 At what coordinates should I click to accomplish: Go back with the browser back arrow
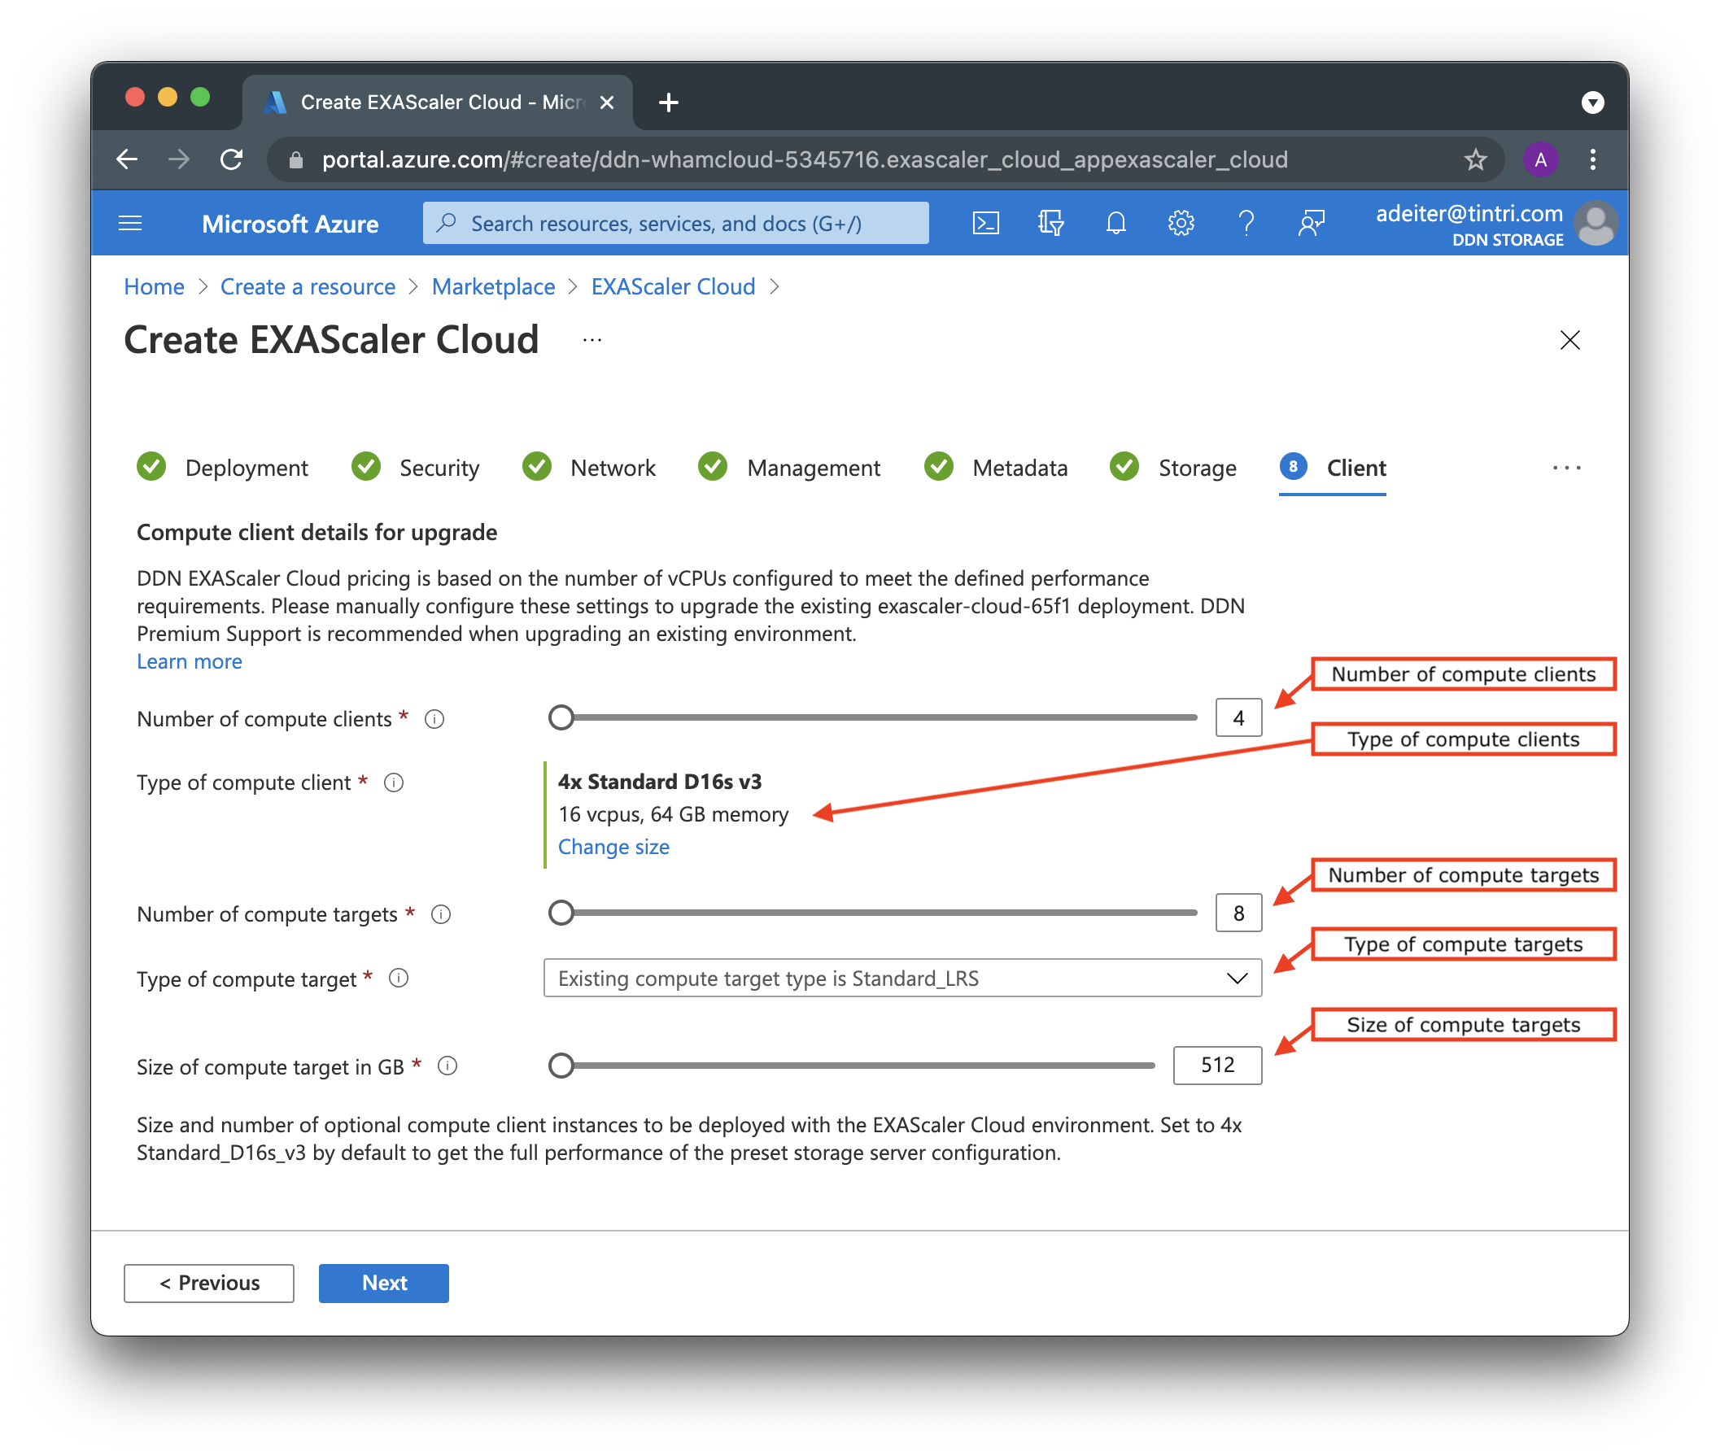click(127, 159)
